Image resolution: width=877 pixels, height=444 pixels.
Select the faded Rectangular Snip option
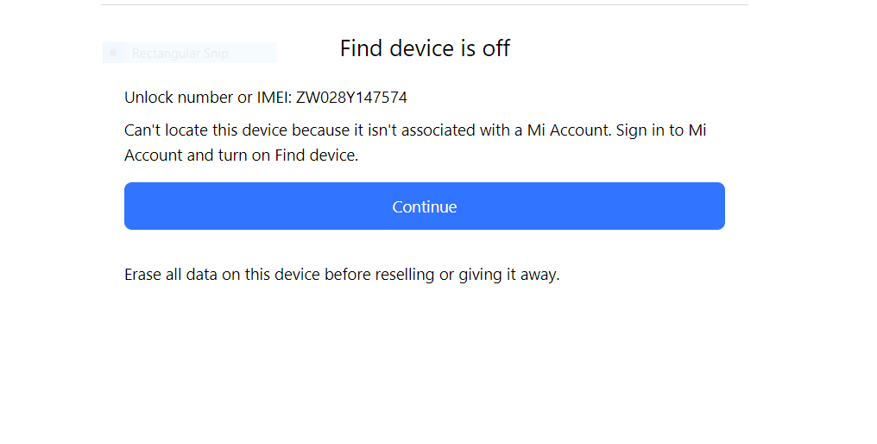(190, 54)
